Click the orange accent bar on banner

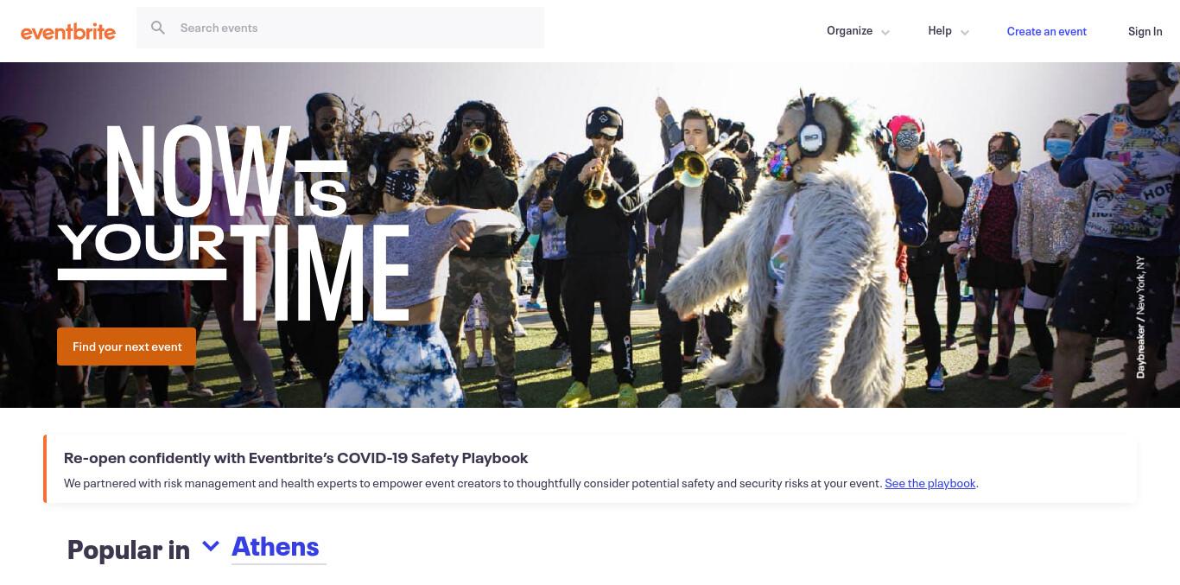[x=45, y=469]
